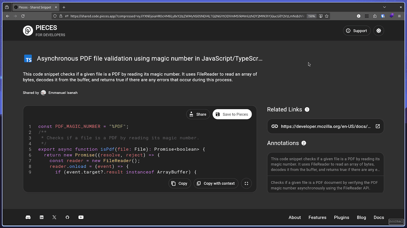Open settings with the gear icon

click(x=378, y=30)
